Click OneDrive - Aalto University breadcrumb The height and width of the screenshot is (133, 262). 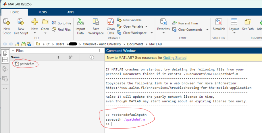pyautogui.click(x=102, y=44)
